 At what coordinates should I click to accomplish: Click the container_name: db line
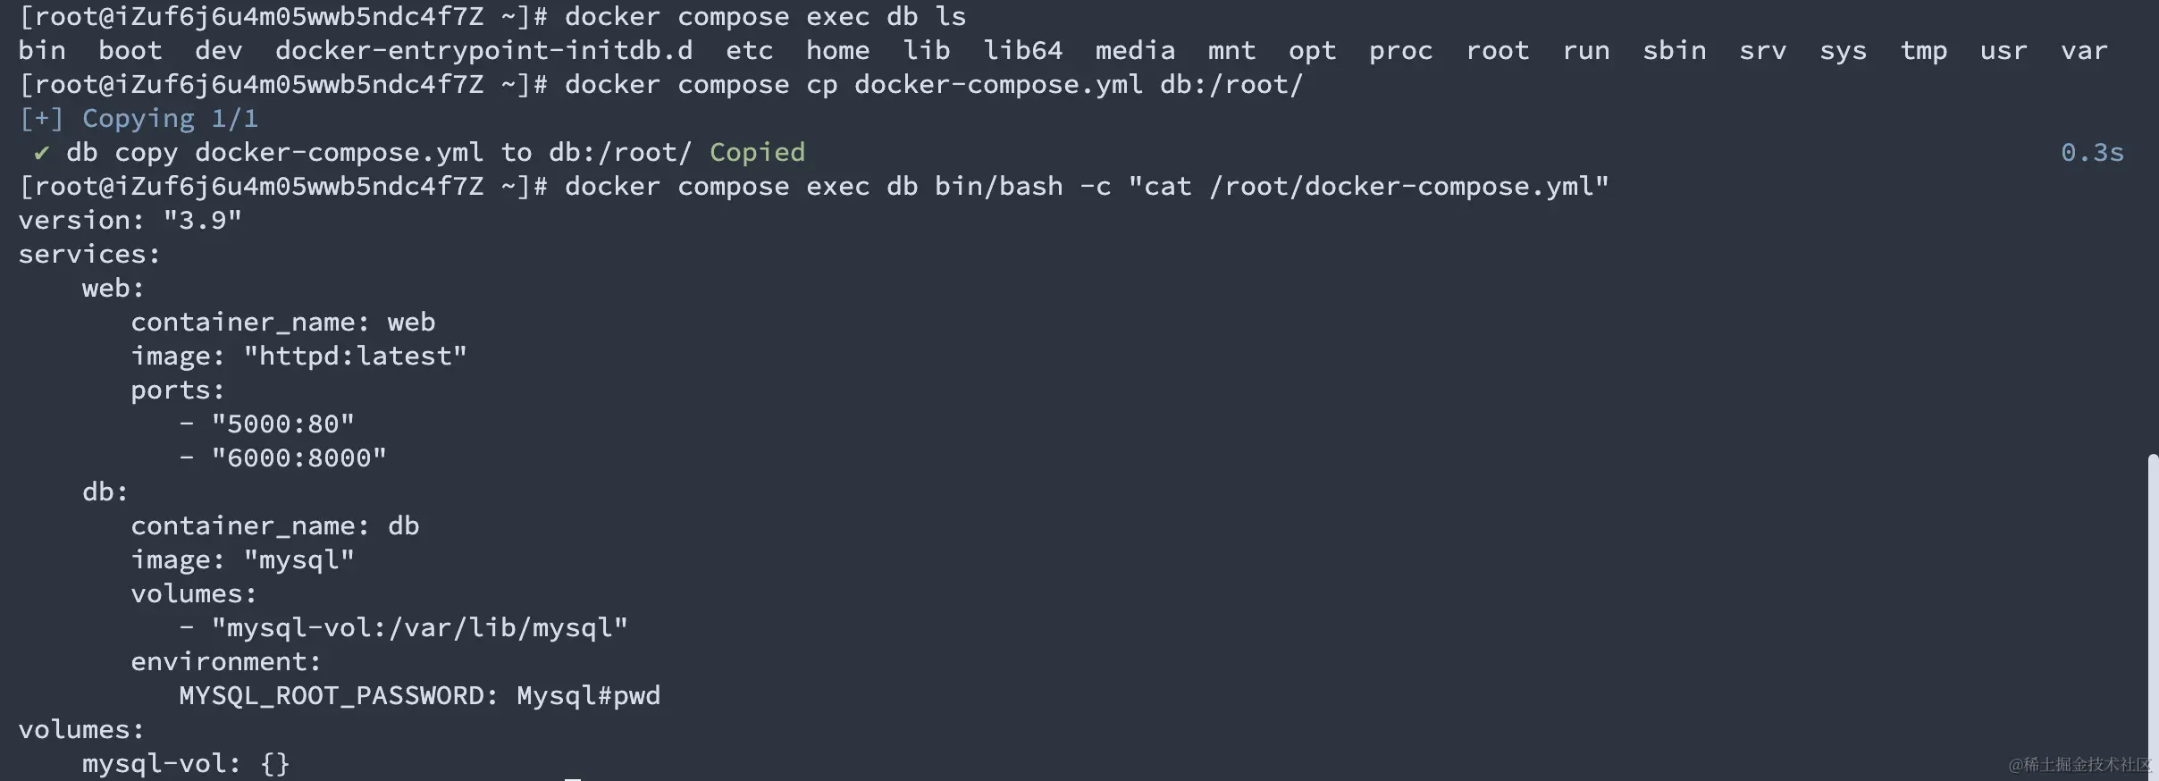pyautogui.click(x=274, y=526)
